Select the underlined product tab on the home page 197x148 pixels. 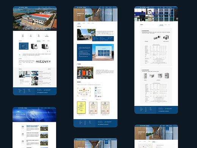39,41
